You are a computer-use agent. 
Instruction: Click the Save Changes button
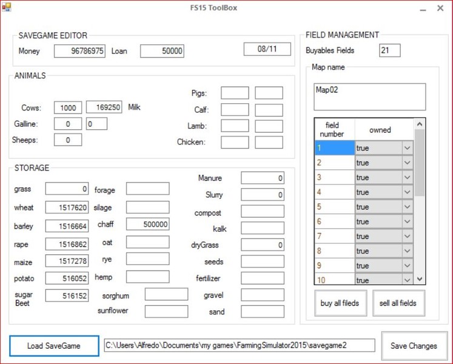(414, 346)
